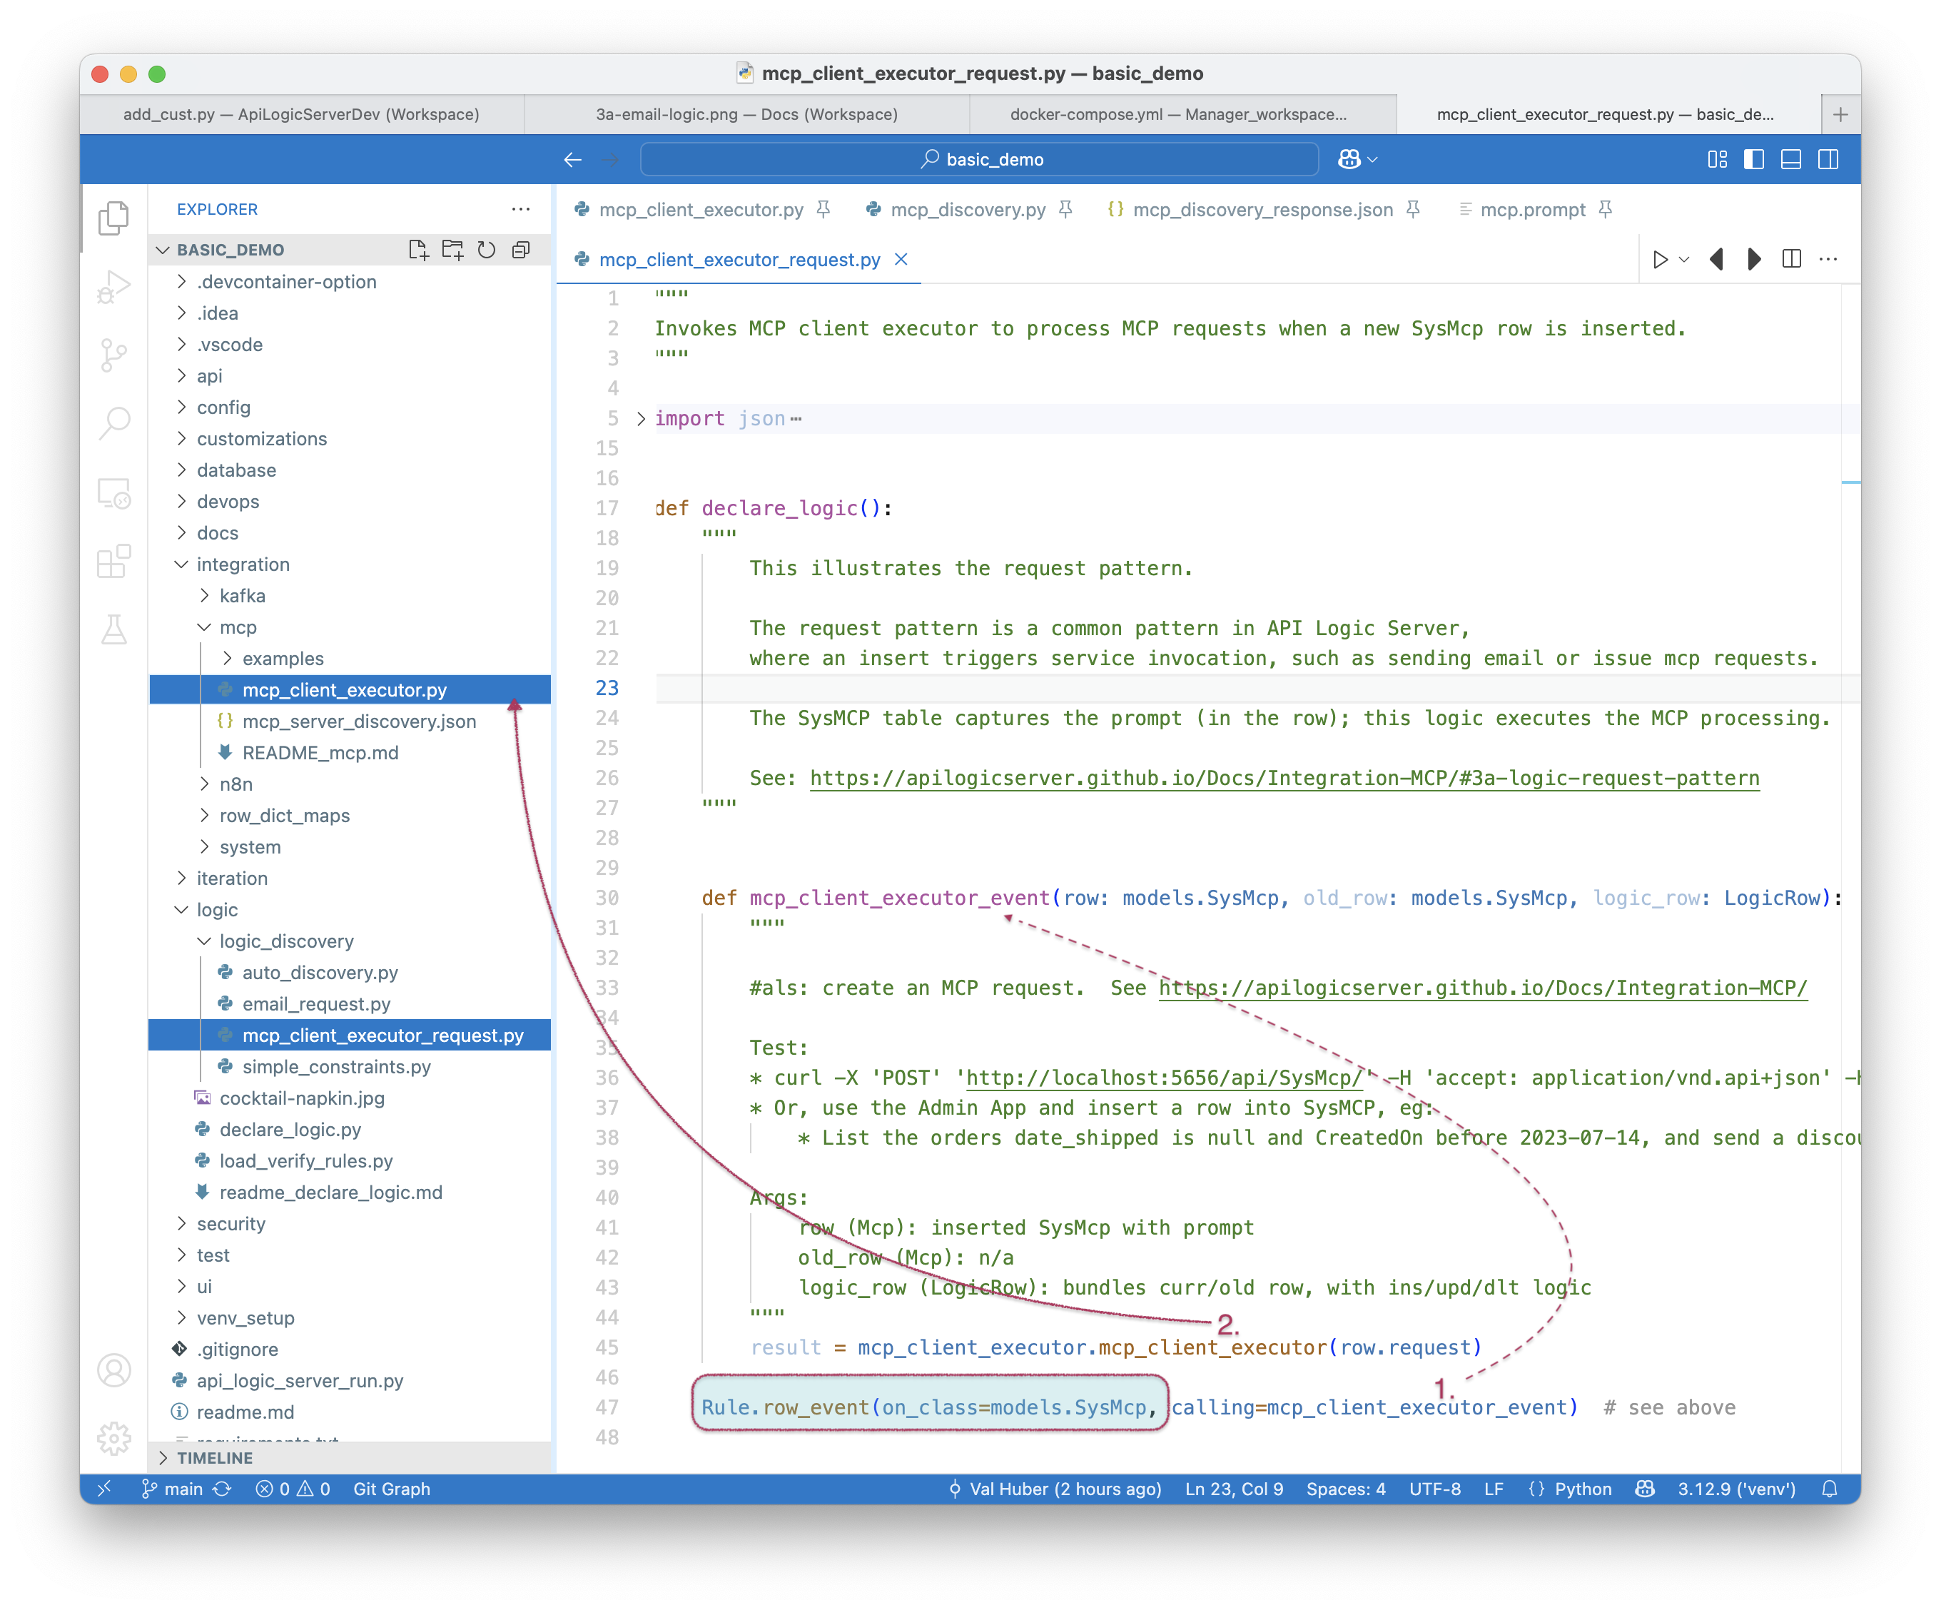Open the Explorer view in activity bar

coord(113,219)
